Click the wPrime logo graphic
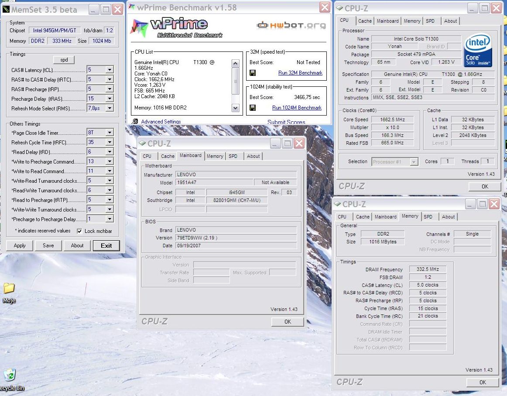Image resolution: width=507 pixels, height=396 pixels. click(176, 28)
